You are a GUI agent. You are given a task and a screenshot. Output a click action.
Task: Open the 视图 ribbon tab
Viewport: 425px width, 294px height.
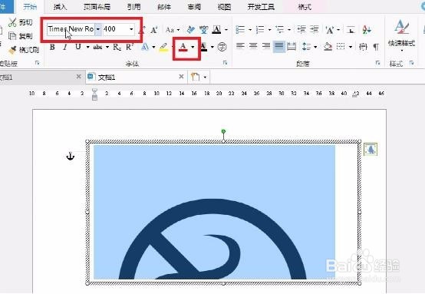click(224, 7)
